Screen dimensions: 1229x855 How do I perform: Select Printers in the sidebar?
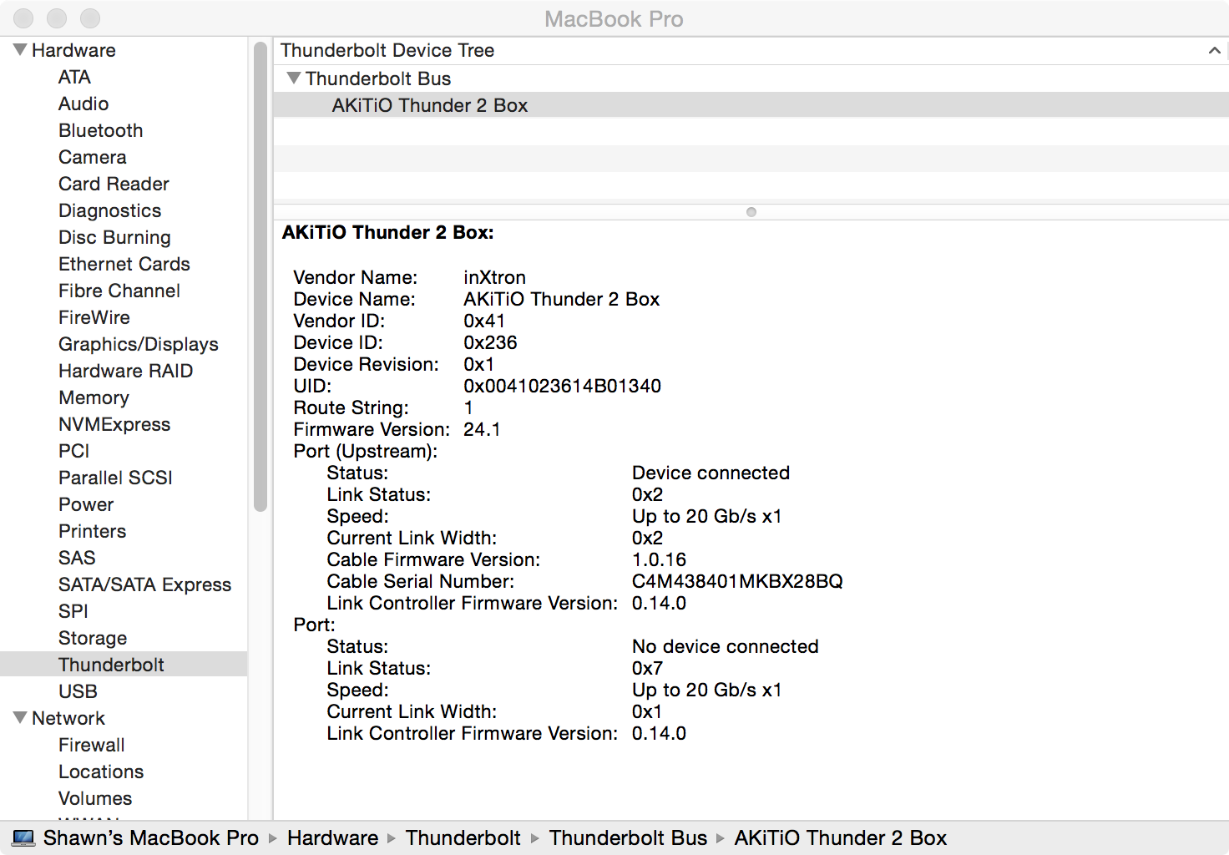(93, 531)
